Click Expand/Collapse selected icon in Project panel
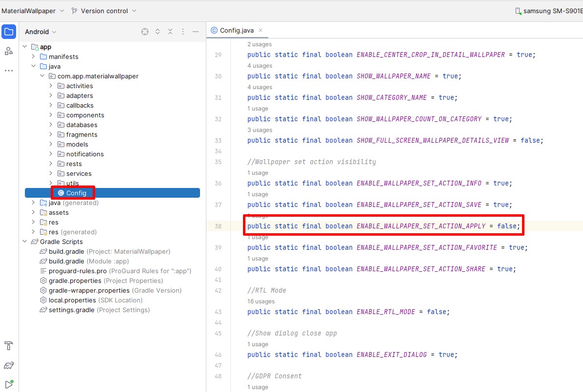Screen dimensions: 583x392 [x=158, y=32]
